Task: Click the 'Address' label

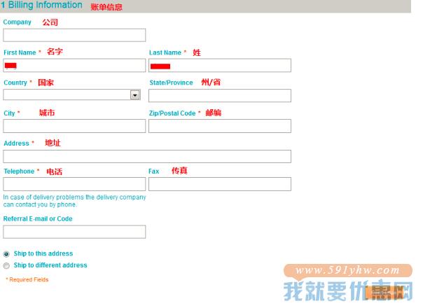Action: pyautogui.click(x=16, y=143)
